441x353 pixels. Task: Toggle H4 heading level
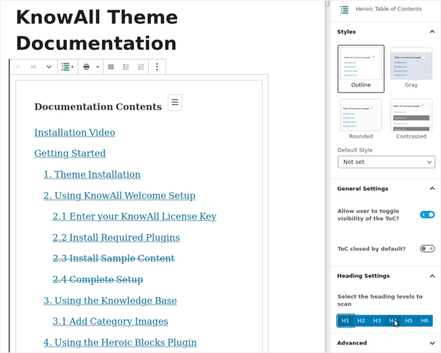[393, 321]
